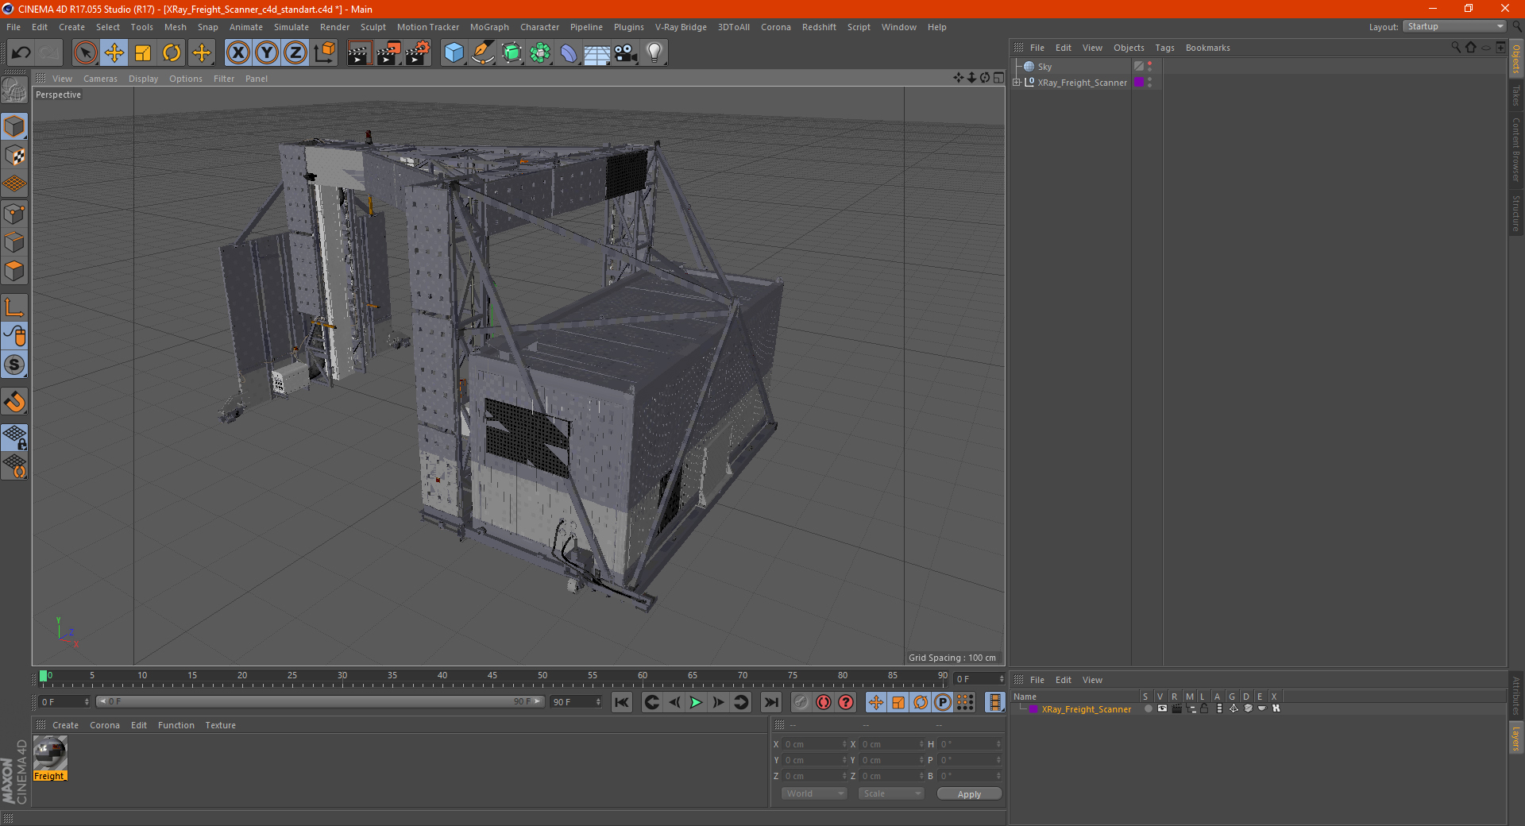Image resolution: width=1525 pixels, height=826 pixels.
Task: Activate the Rotate tool
Action: 172,53
